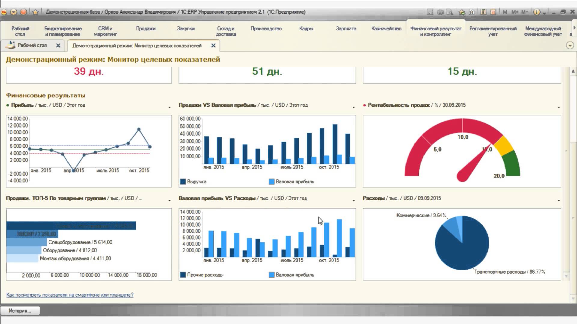
Task: Click the M+ memory button
Action: click(x=515, y=12)
